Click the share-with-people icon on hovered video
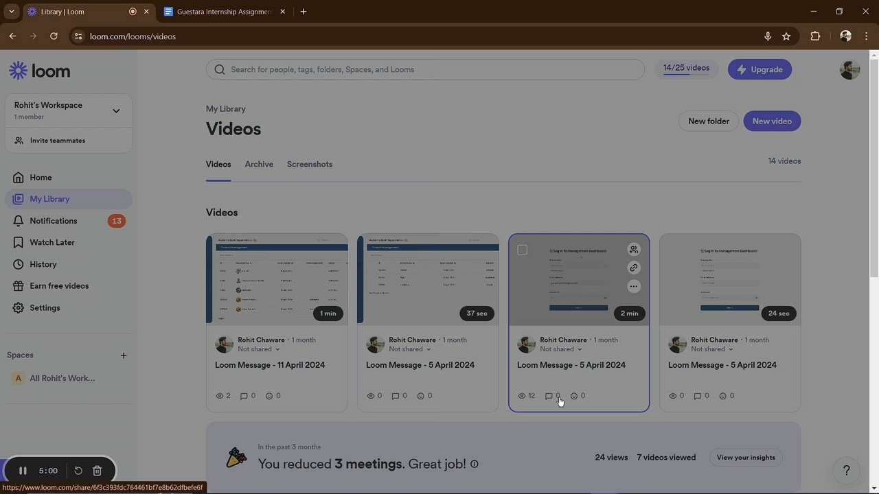 pyautogui.click(x=634, y=250)
